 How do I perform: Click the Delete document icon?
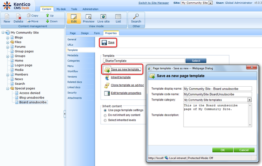click(x=19, y=17)
